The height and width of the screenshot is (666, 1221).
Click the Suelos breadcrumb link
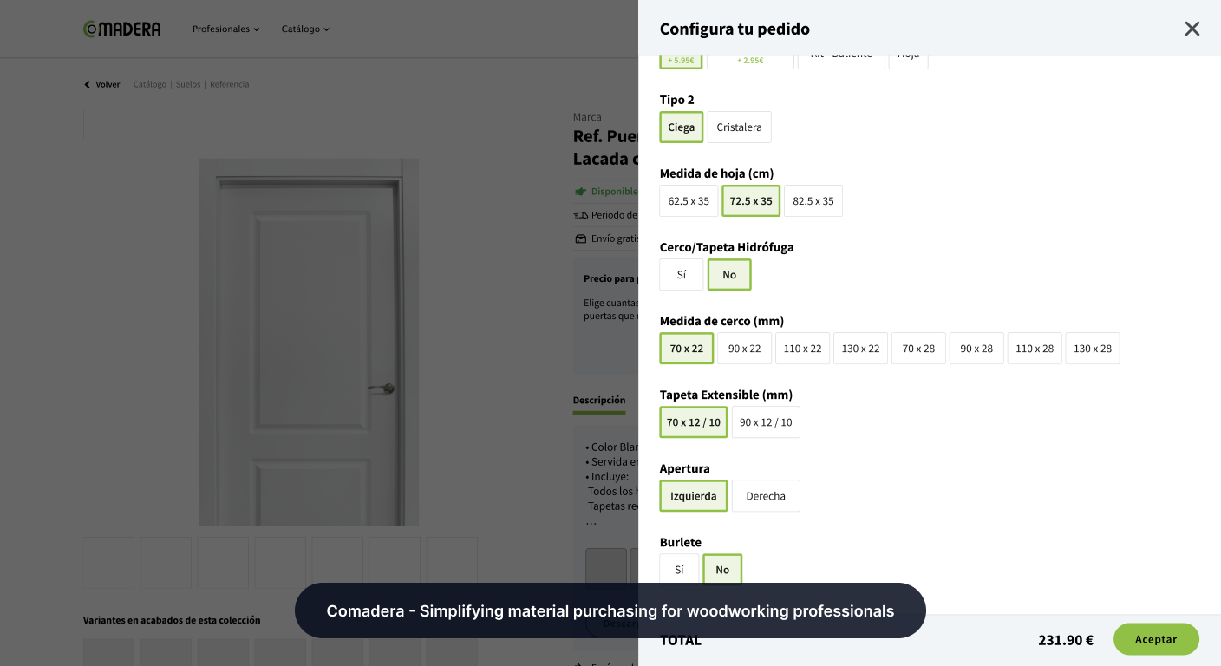(188, 85)
